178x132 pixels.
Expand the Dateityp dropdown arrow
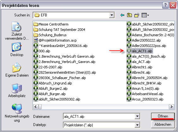click(137, 125)
